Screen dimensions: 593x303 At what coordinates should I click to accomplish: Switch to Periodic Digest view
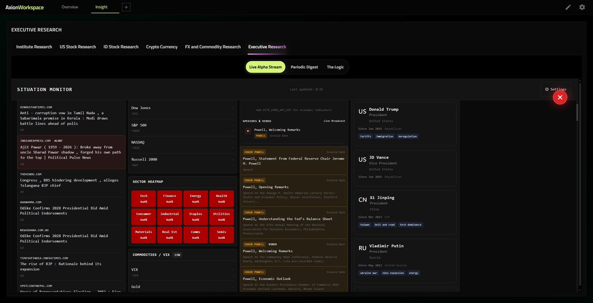[304, 67]
